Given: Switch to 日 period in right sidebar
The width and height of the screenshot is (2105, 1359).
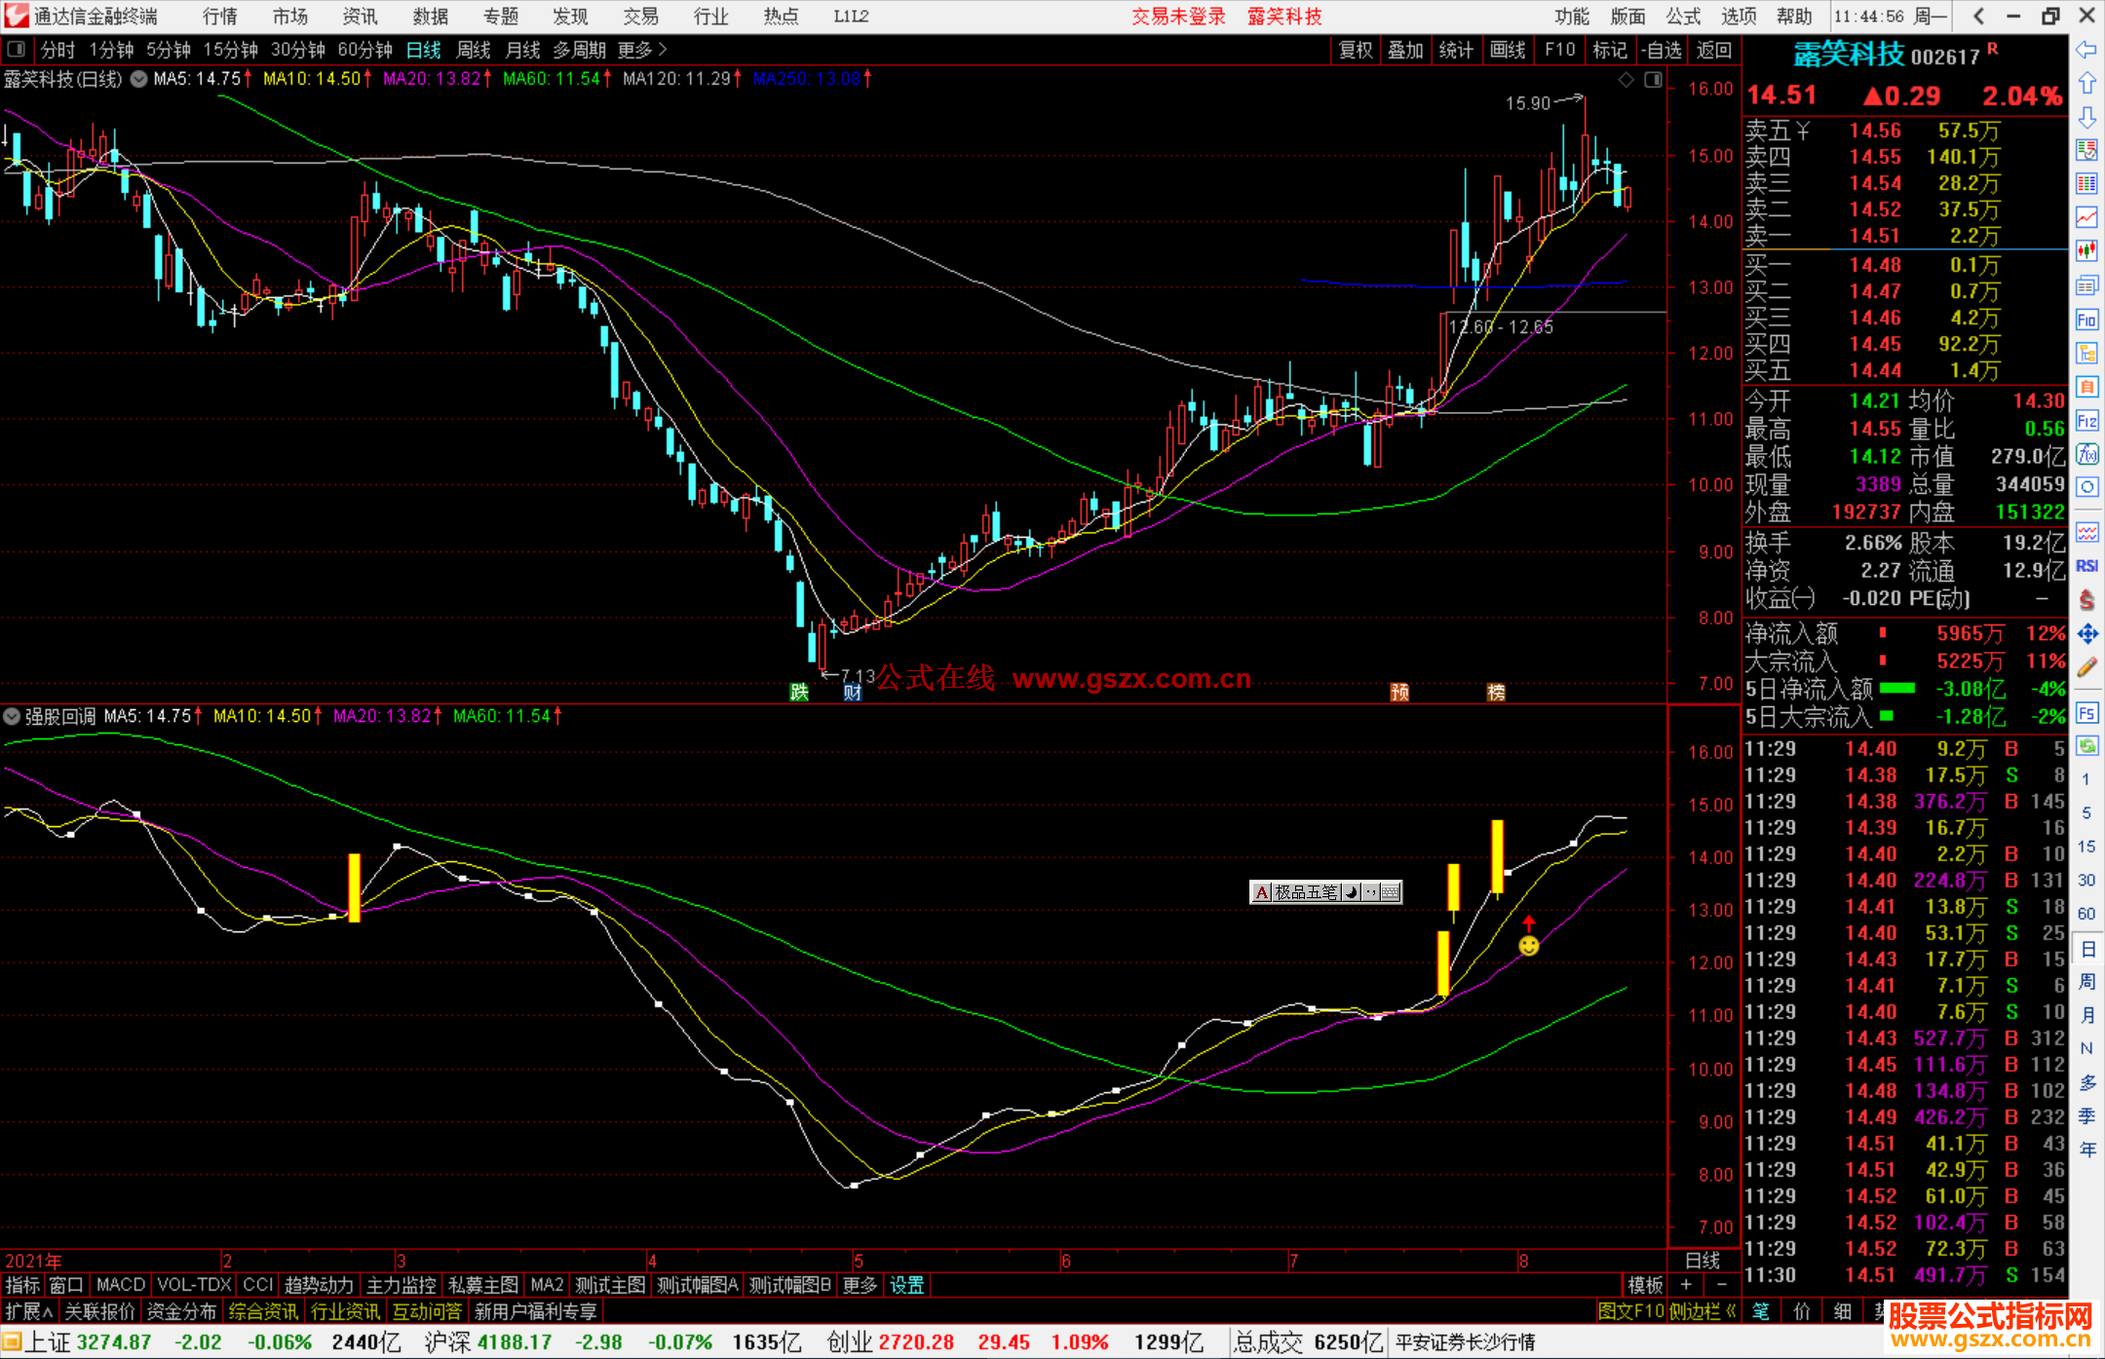Looking at the screenshot, I should click(2086, 948).
